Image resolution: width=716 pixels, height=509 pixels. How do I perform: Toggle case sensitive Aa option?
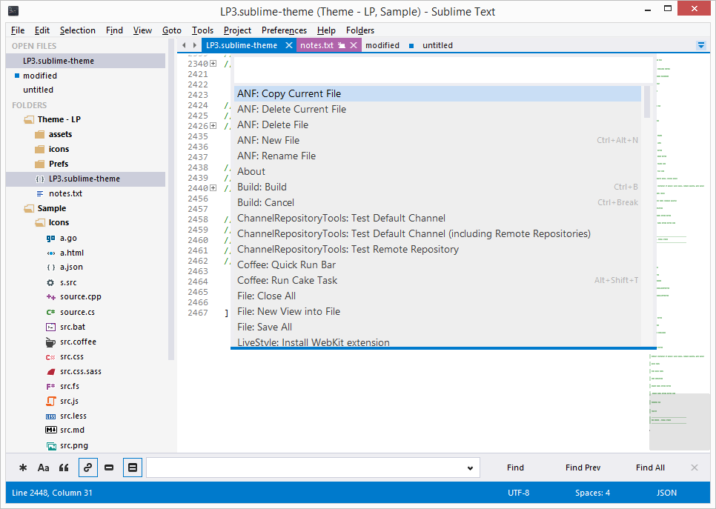[44, 468]
